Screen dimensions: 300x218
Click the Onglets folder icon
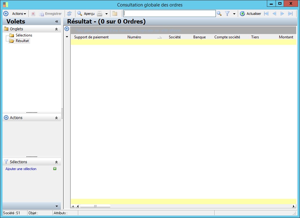[x=6, y=29]
